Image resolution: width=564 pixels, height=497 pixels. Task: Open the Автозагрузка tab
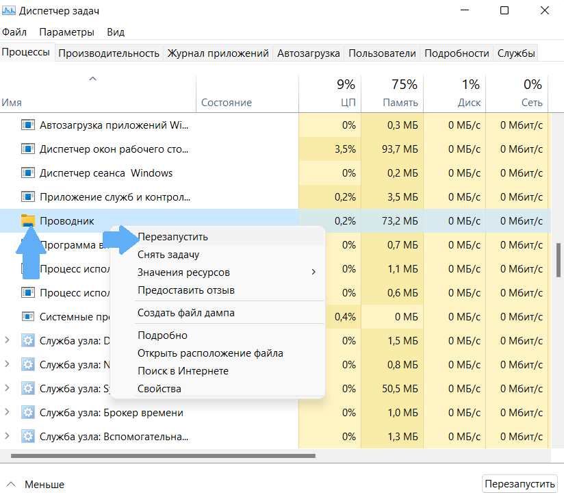click(308, 53)
